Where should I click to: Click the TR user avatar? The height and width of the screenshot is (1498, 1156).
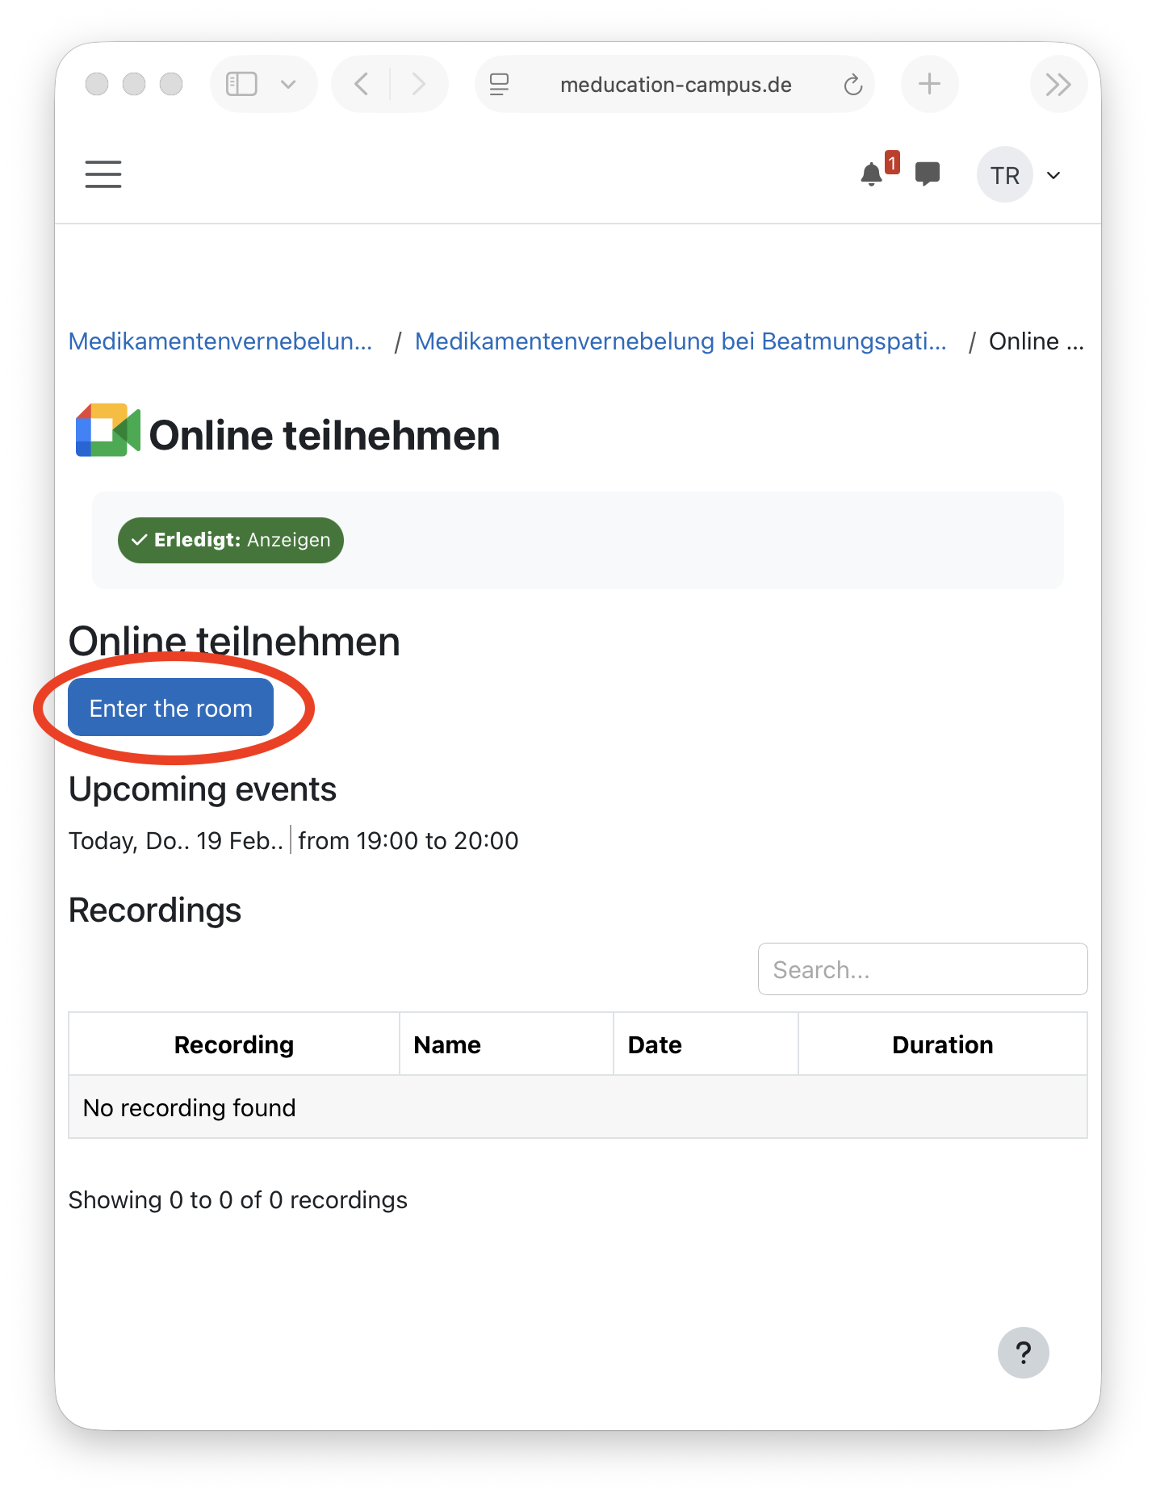click(x=1004, y=175)
